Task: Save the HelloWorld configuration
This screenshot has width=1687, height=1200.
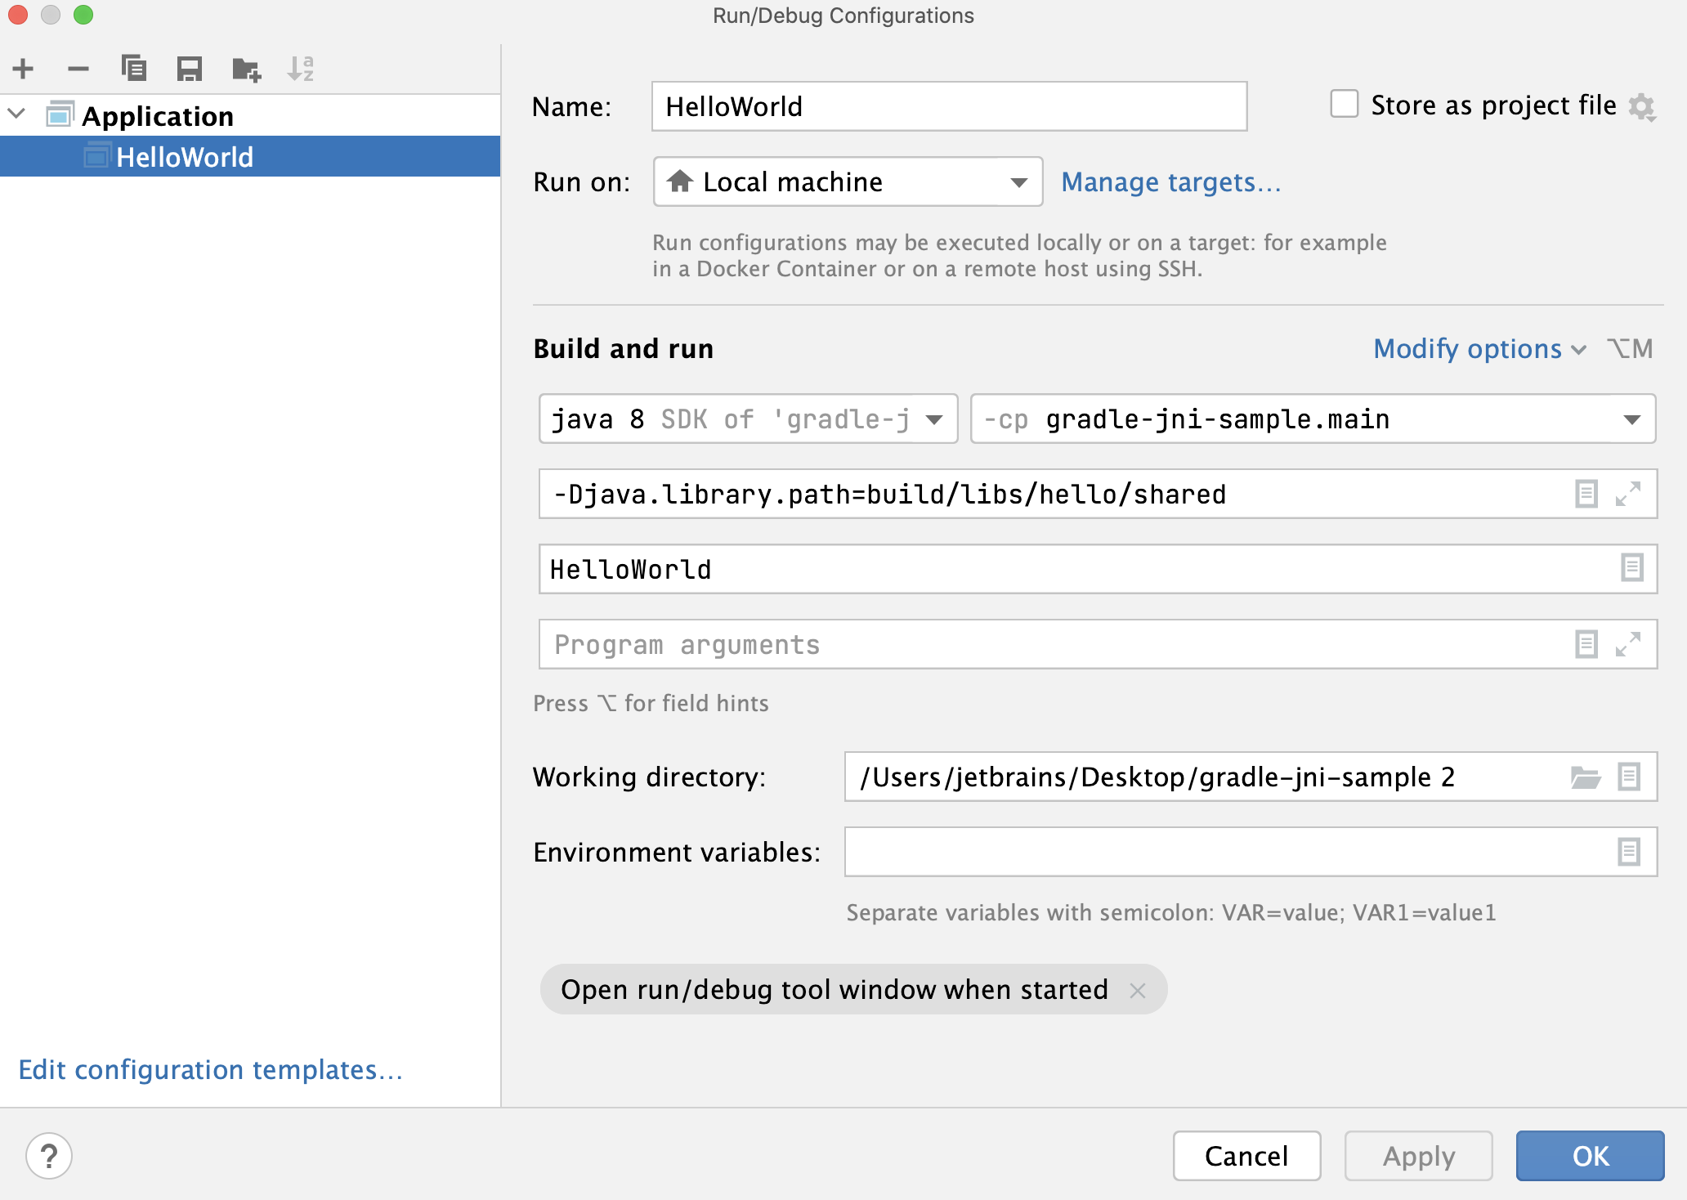Action: click(x=189, y=69)
